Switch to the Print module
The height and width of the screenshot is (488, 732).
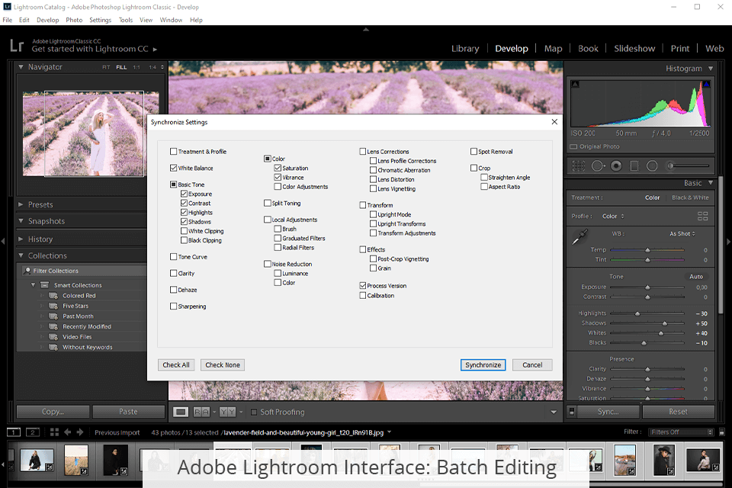679,49
